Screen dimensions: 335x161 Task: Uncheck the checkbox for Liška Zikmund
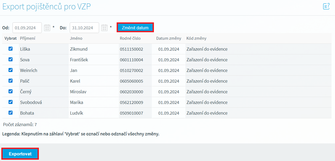11,49
